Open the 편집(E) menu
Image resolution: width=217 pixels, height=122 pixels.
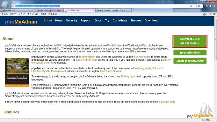click(13, 14)
